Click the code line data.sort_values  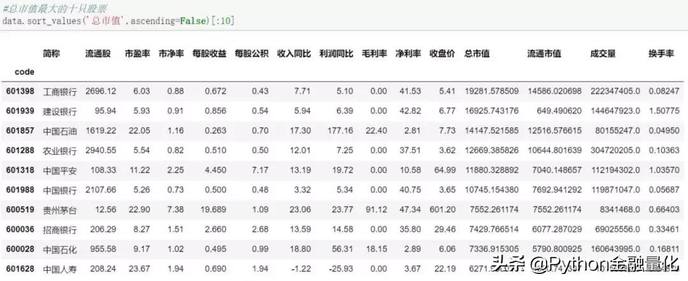pos(118,21)
